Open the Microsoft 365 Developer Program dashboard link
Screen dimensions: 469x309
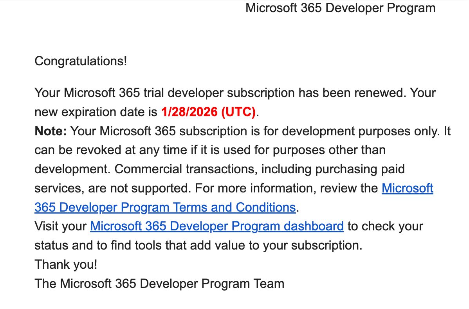[216, 226]
